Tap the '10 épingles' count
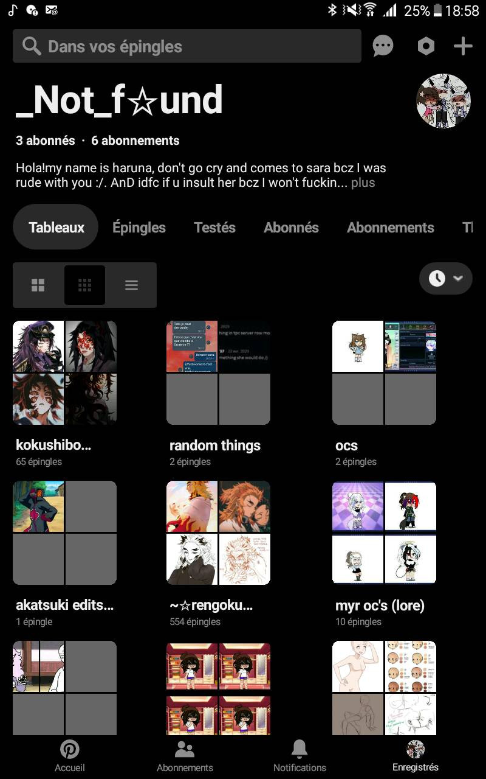The width and height of the screenshot is (486, 779). tap(358, 622)
